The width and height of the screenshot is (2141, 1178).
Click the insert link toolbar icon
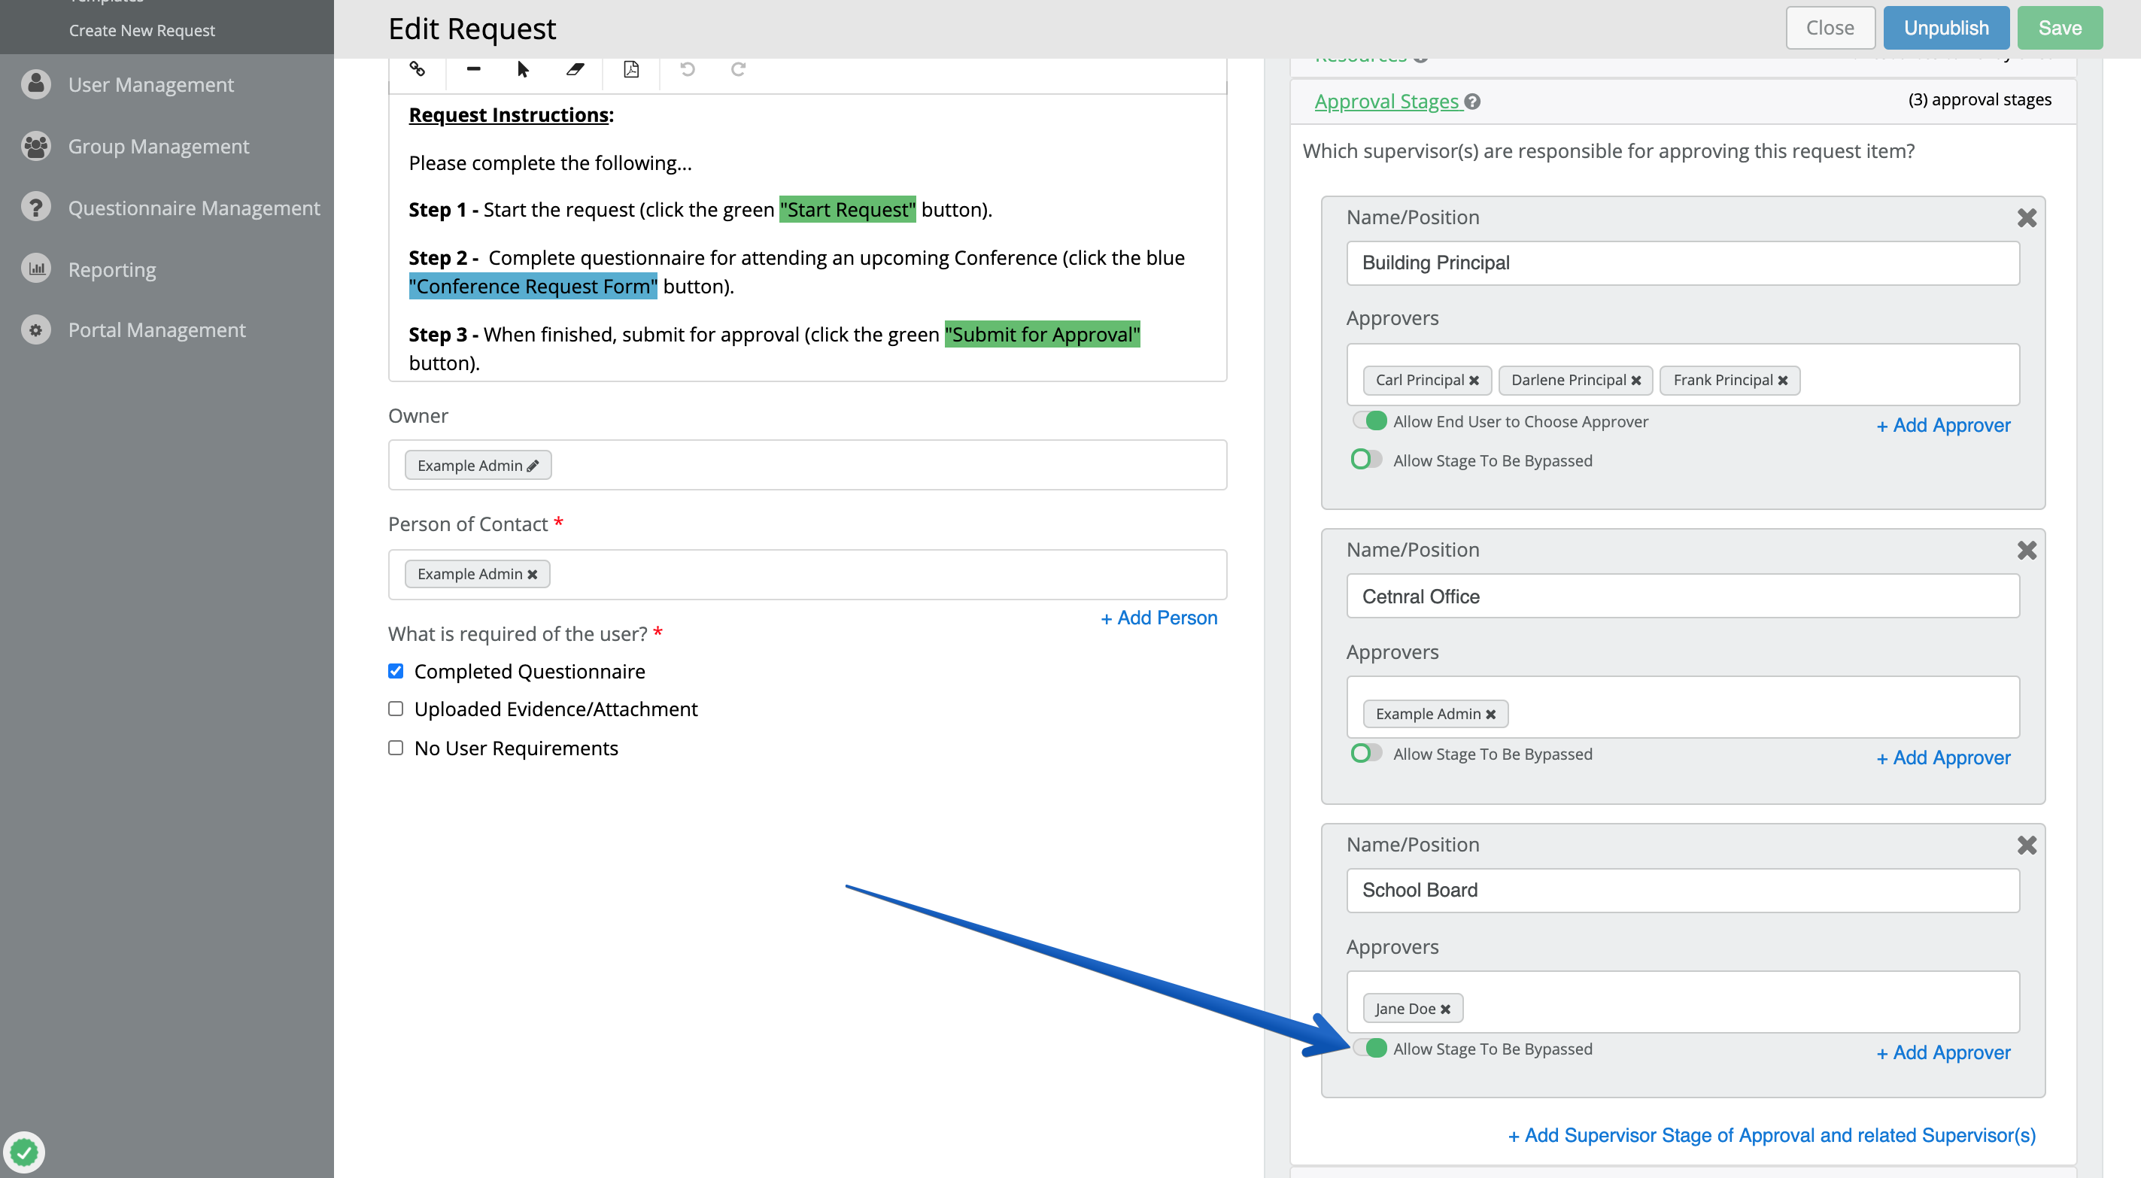pos(418,69)
